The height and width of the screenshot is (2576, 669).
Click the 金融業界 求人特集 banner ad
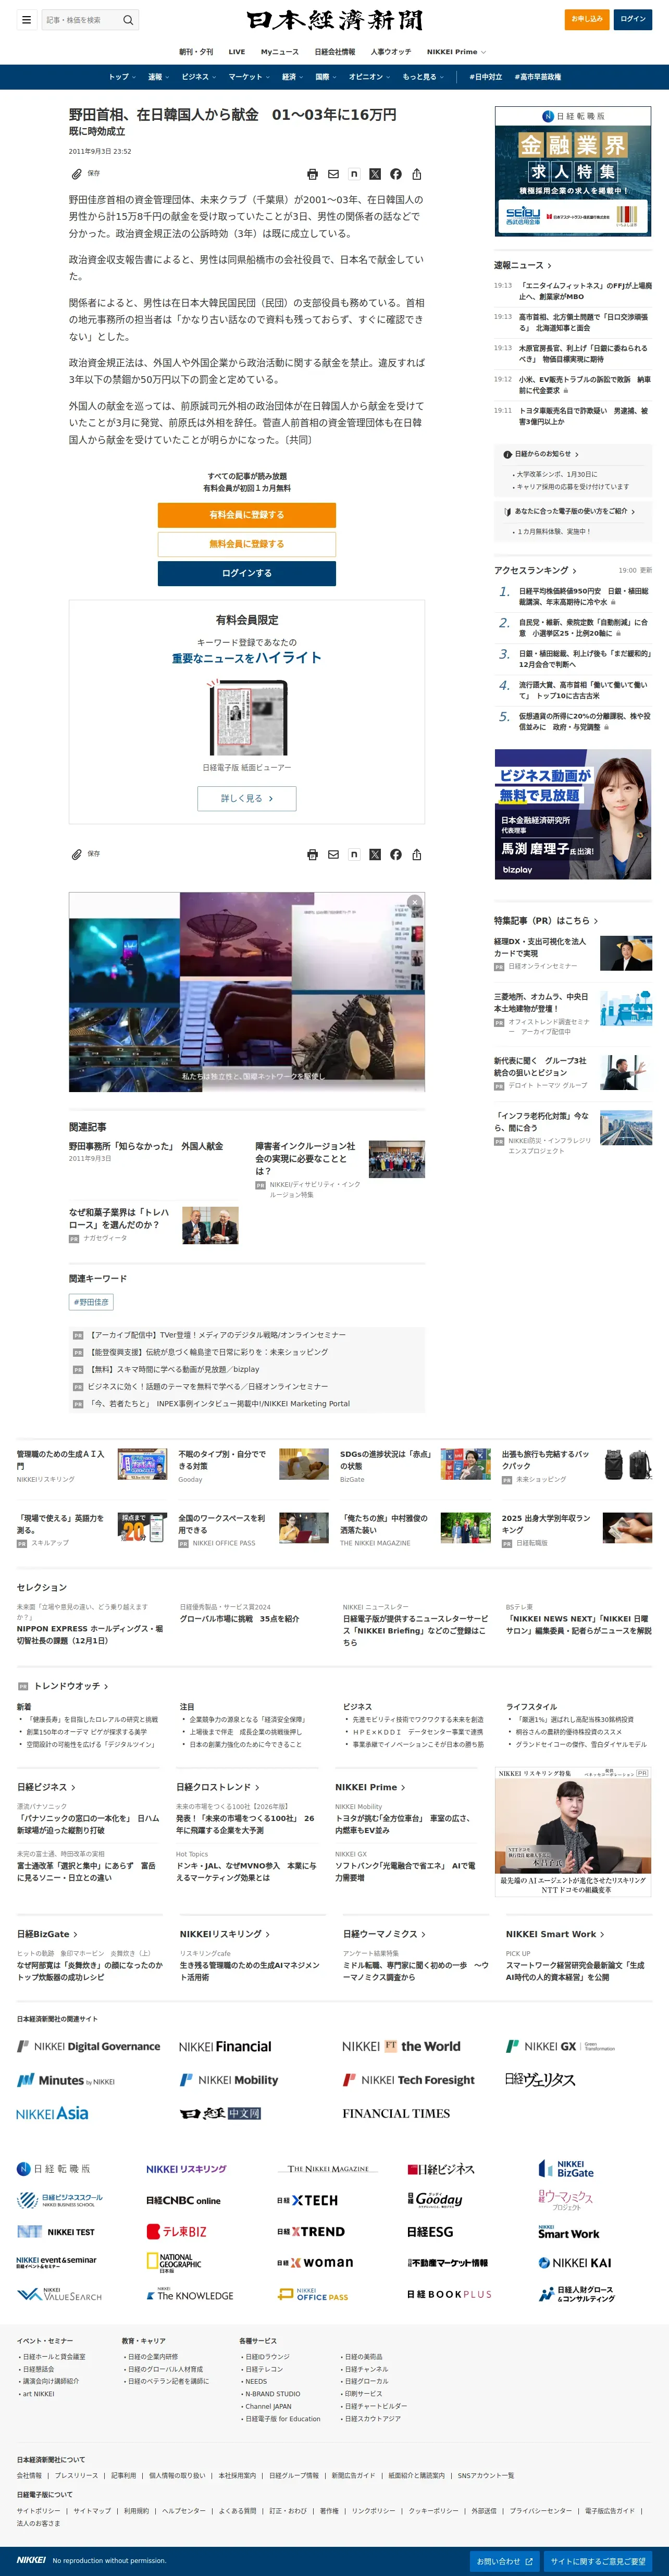[573, 171]
